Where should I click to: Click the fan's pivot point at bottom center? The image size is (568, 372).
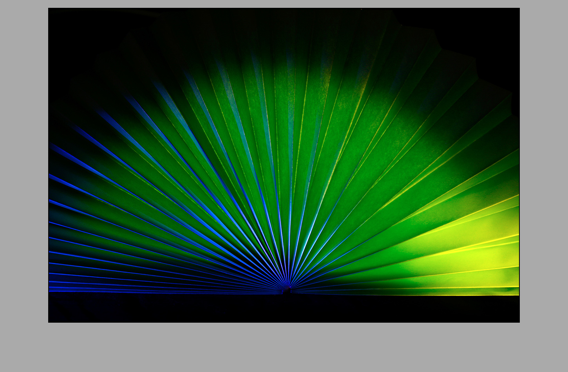[x=287, y=290]
